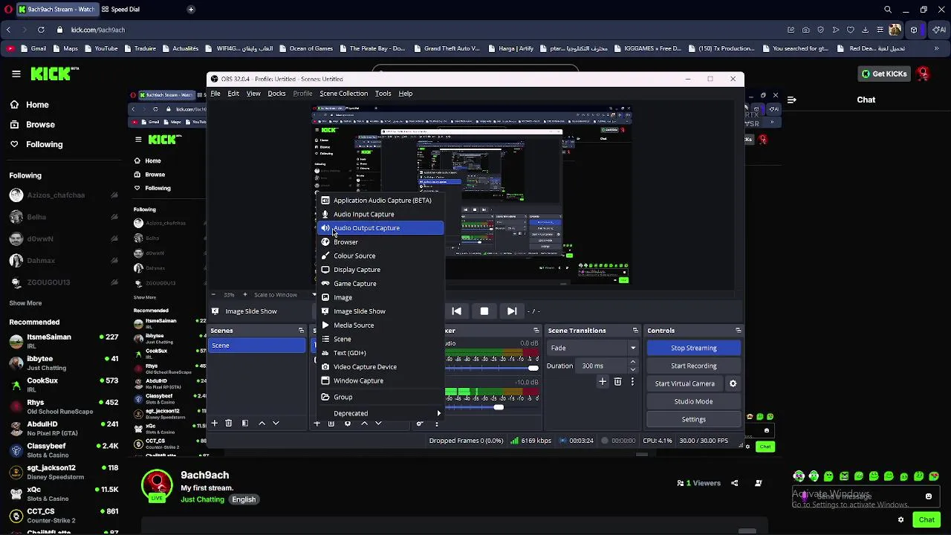This screenshot has height=535, width=951.
Task: Pop out the Audio Mixer dock
Action: (536, 331)
